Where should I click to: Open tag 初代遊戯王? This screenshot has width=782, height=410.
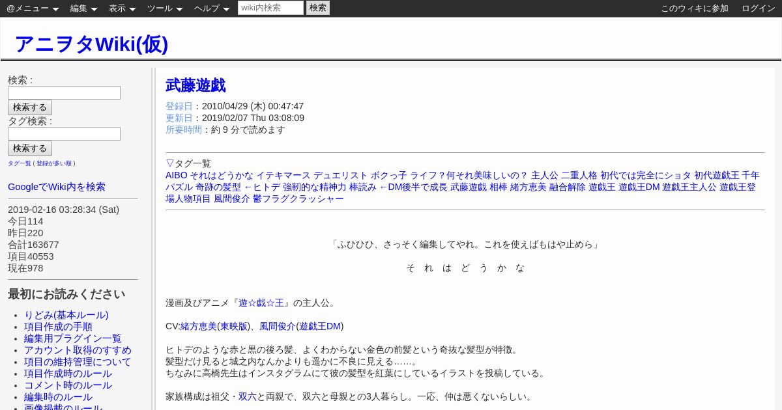point(717,175)
